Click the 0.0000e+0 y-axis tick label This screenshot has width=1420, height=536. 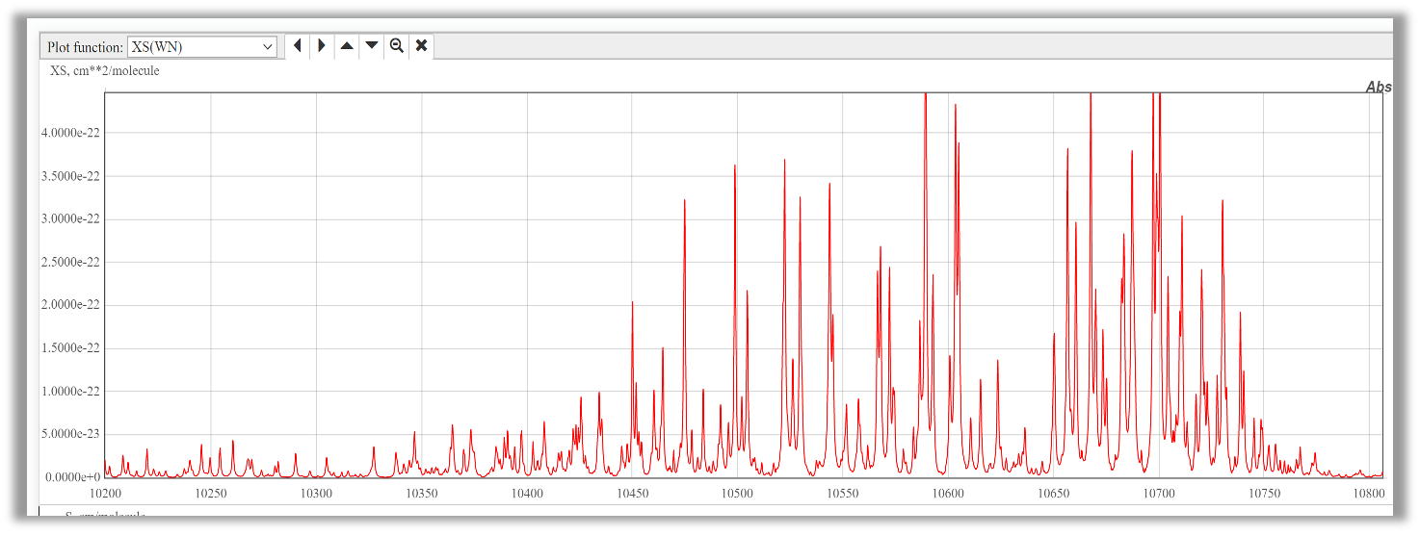(x=72, y=477)
